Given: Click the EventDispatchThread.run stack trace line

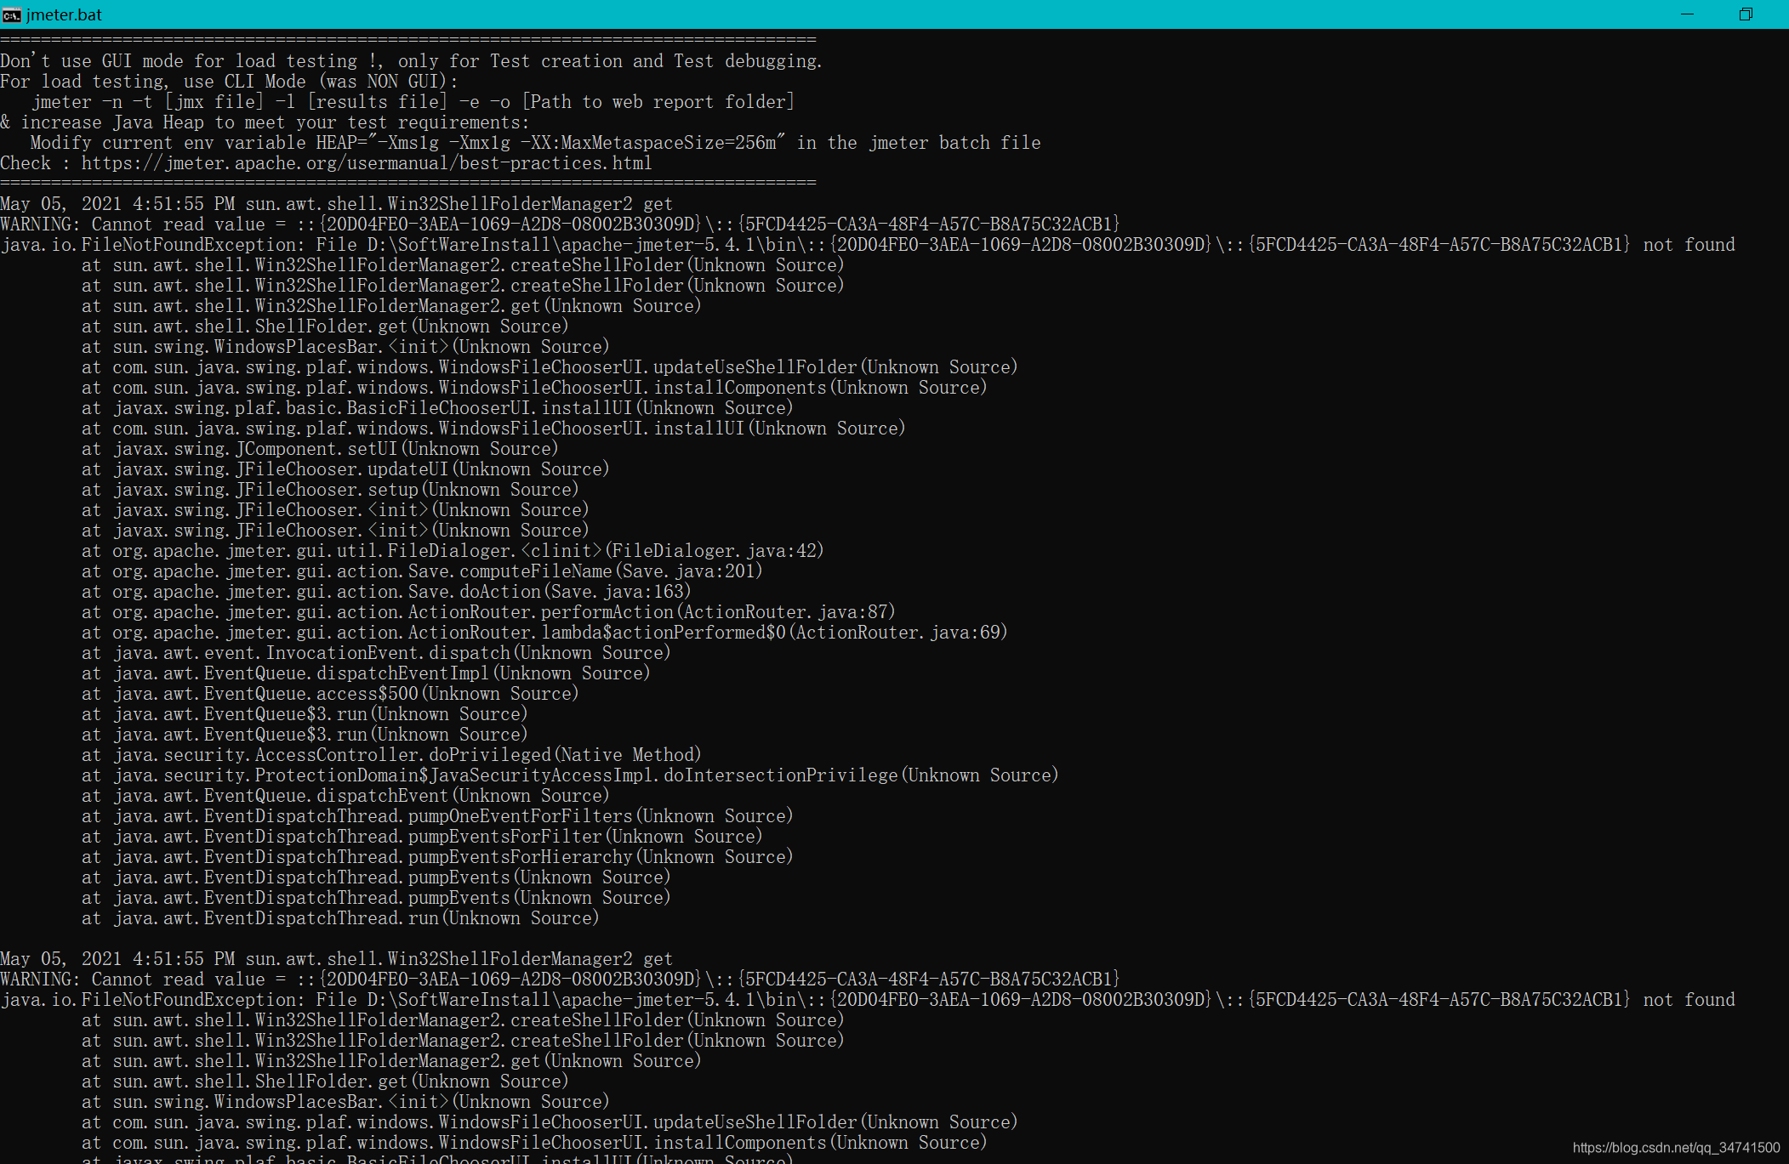Looking at the screenshot, I should tap(340, 918).
